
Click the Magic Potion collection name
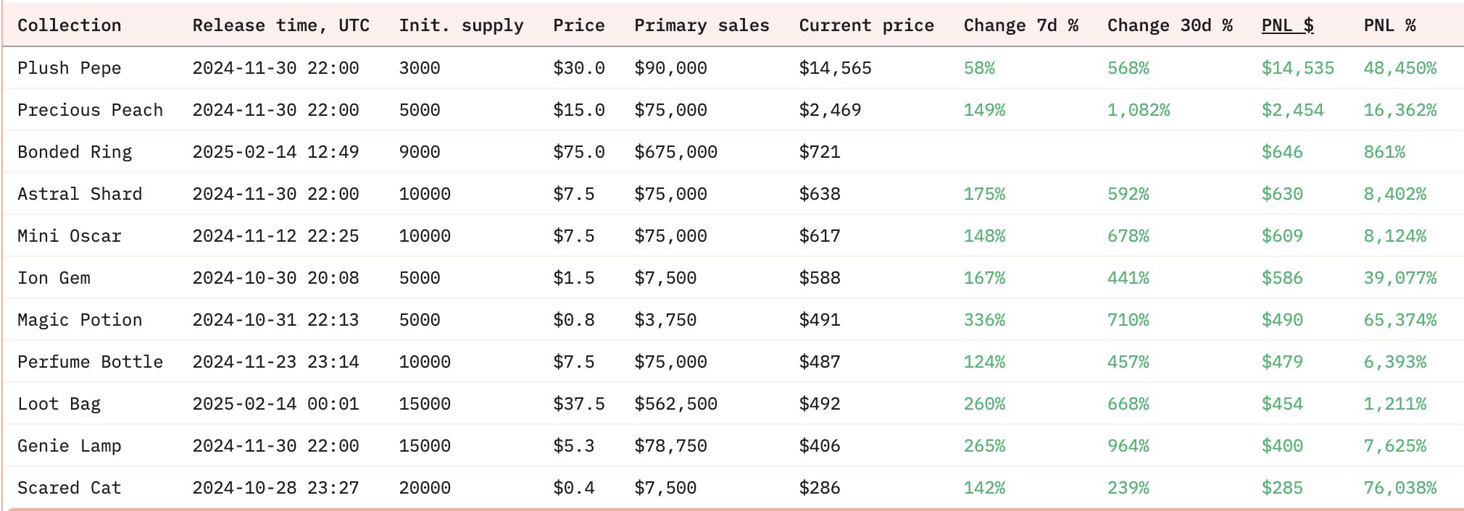[80, 320]
